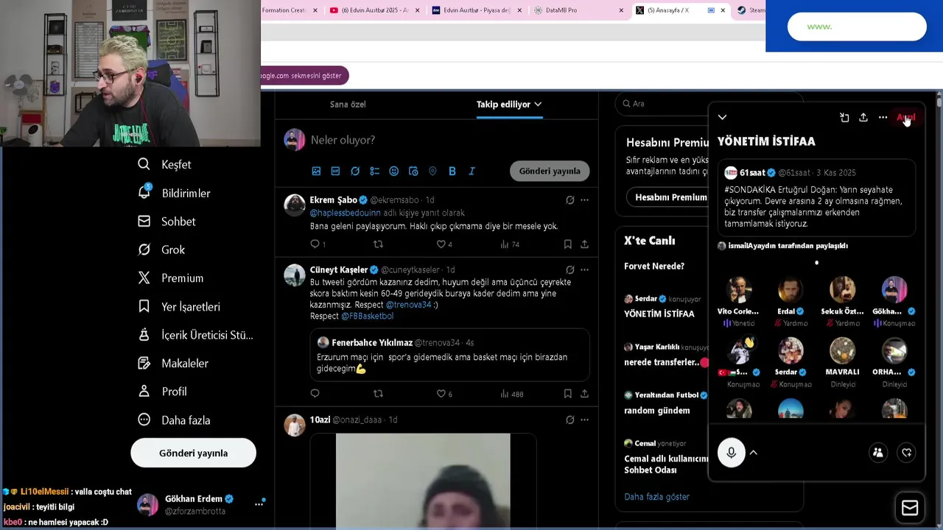Play 10azi's post video thumbnail
Screen dimensions: 943x530
423,481
